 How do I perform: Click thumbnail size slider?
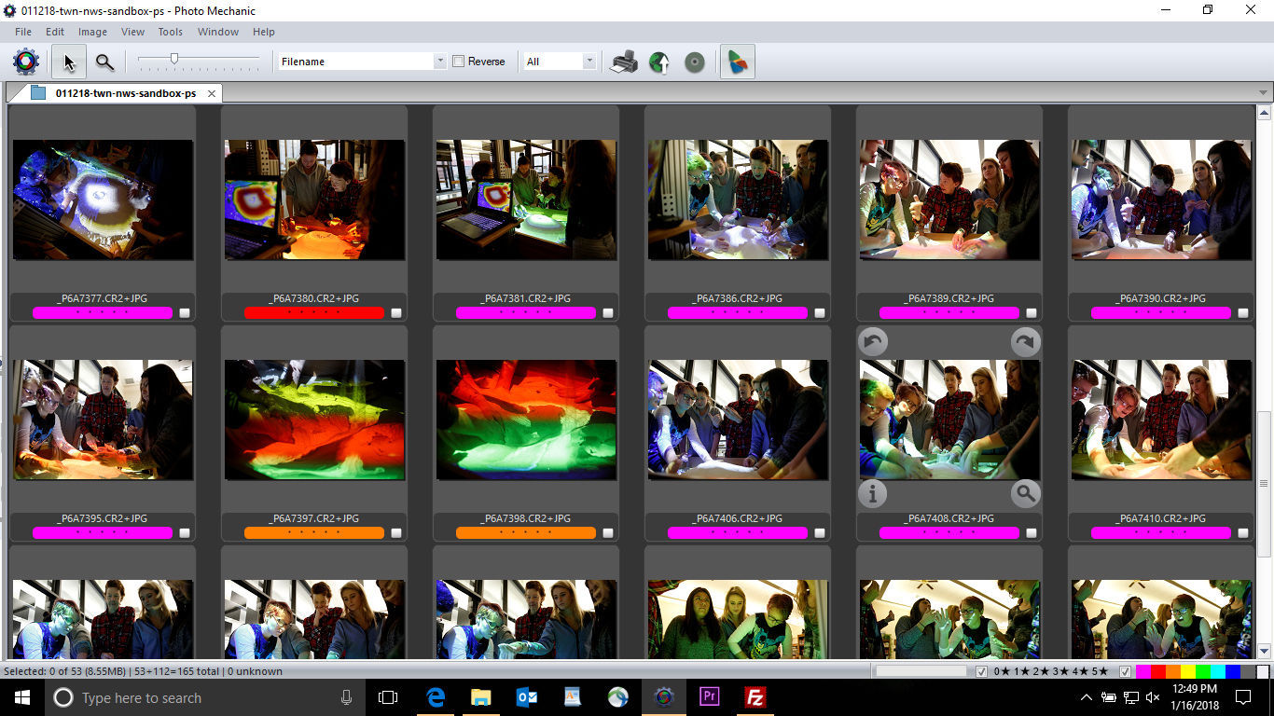tap(173, 60)
